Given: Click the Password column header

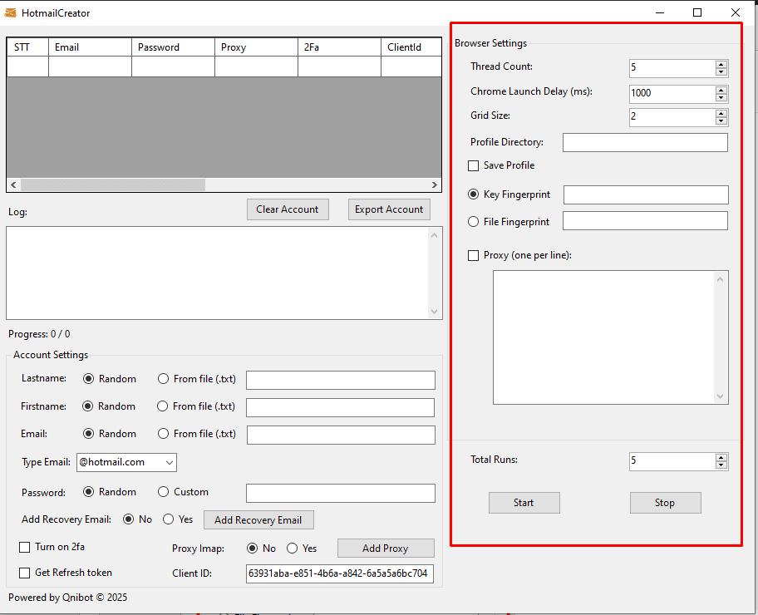Looking at the screenshot, I should tap(173, 47).
